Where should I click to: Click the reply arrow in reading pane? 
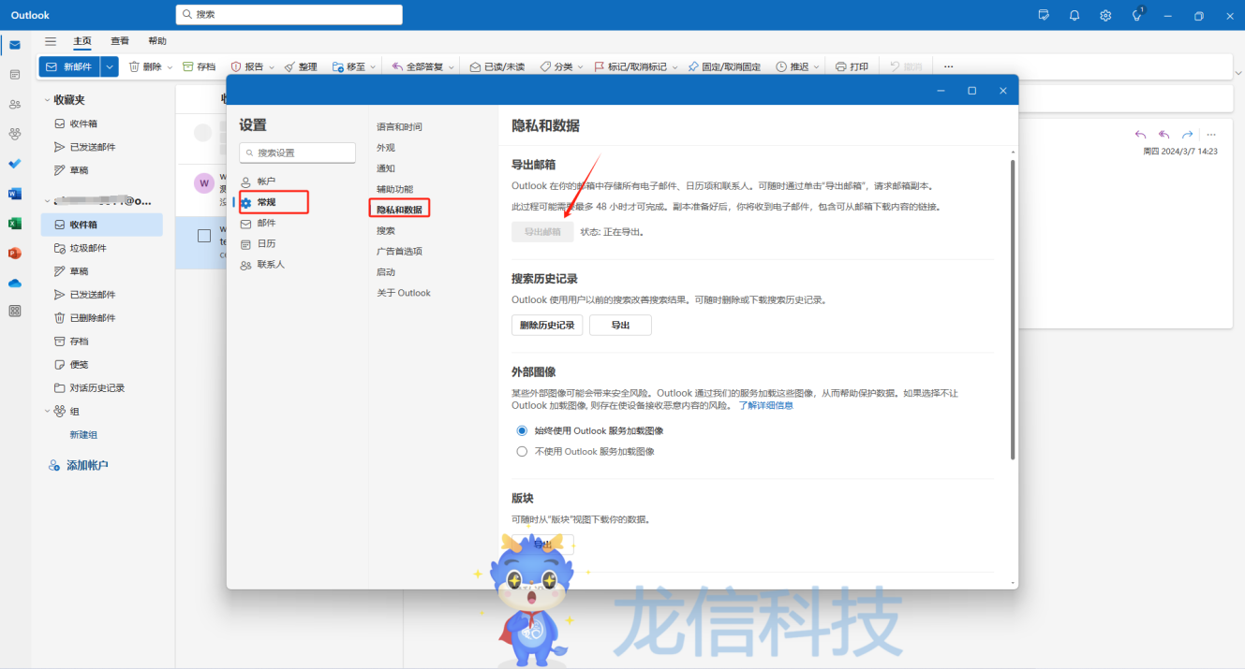point(1140,135)
